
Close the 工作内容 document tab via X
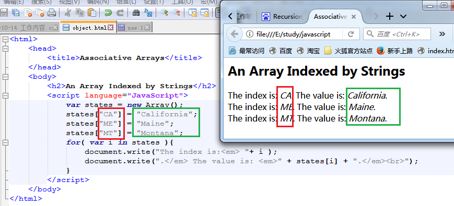[x=55, y=28]
